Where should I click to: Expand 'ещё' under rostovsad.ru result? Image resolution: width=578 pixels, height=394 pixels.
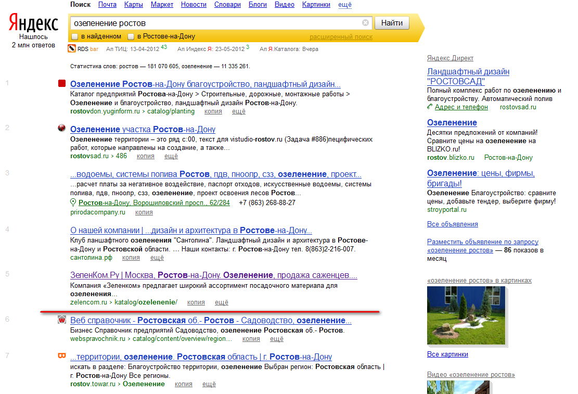point(171,156)
